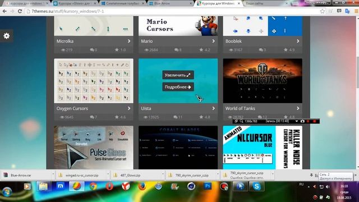Open the cursor-arrow app in the taskbar
Viewport: 359px width, 202px height.
point(240,187)
